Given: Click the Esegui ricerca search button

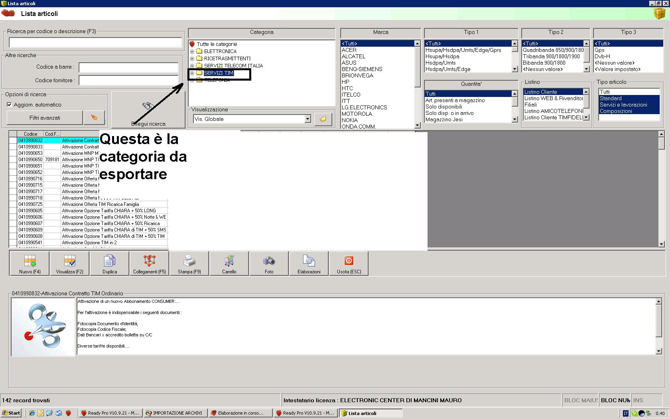Looking at the screenshot, I should [x=148, y=110].
